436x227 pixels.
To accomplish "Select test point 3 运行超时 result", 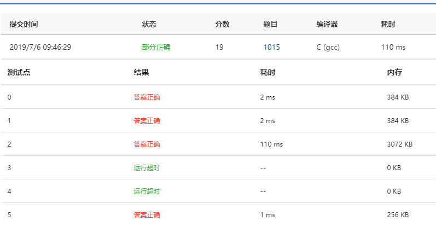I will (147, 168).
